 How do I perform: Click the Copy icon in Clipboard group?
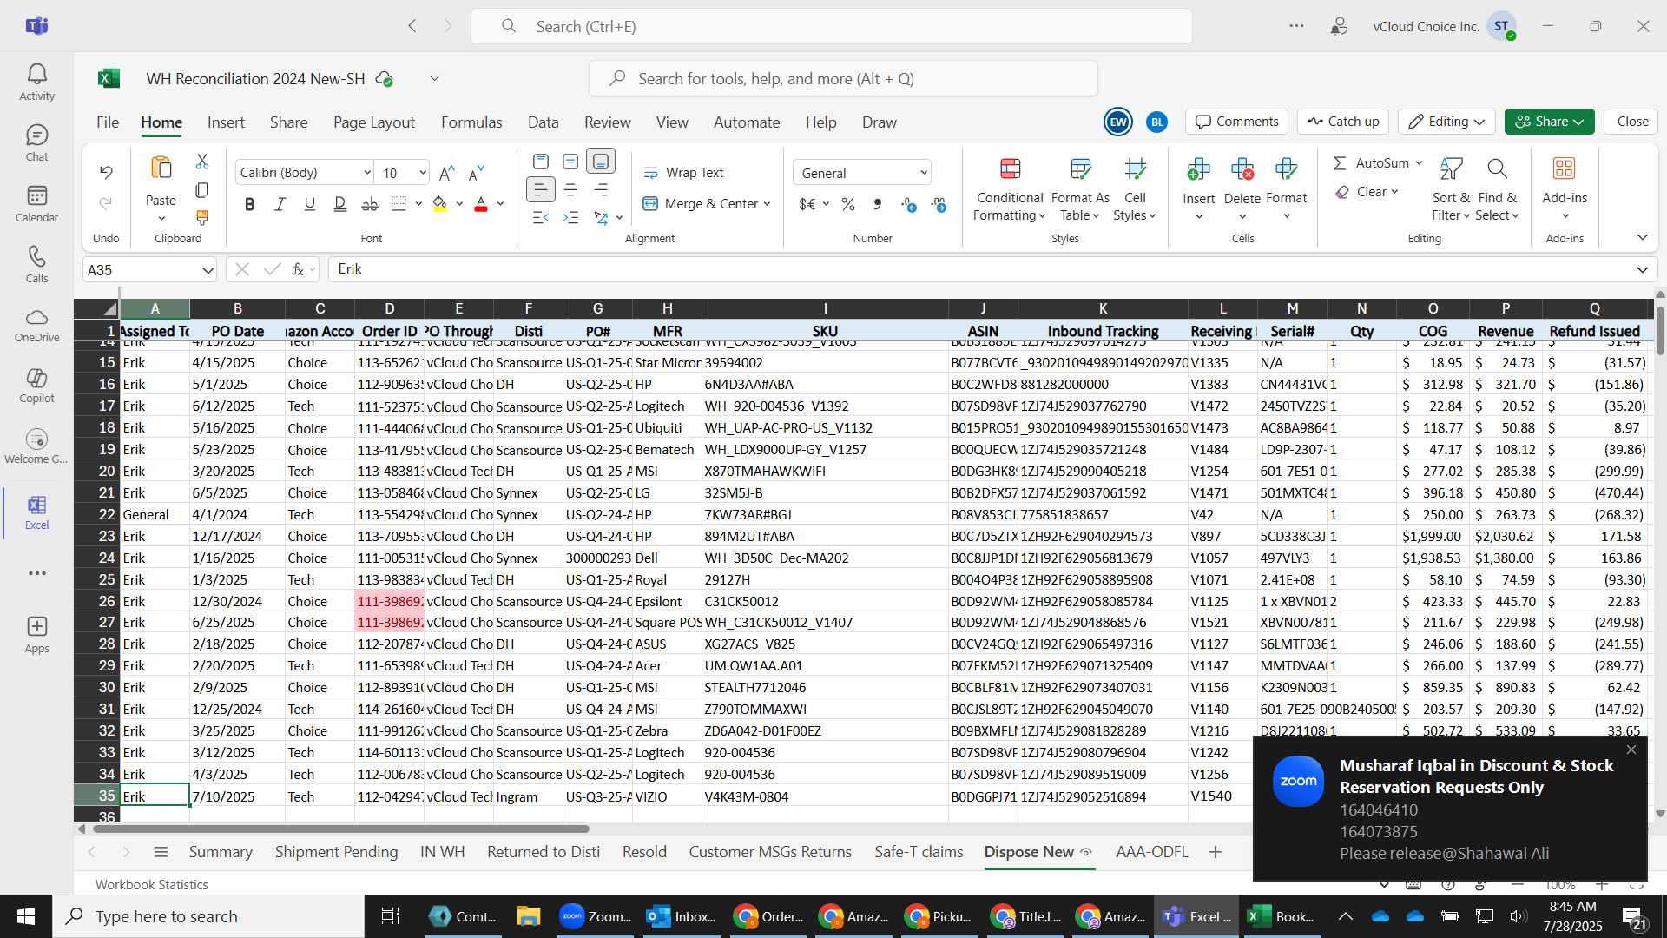point(202,189)
